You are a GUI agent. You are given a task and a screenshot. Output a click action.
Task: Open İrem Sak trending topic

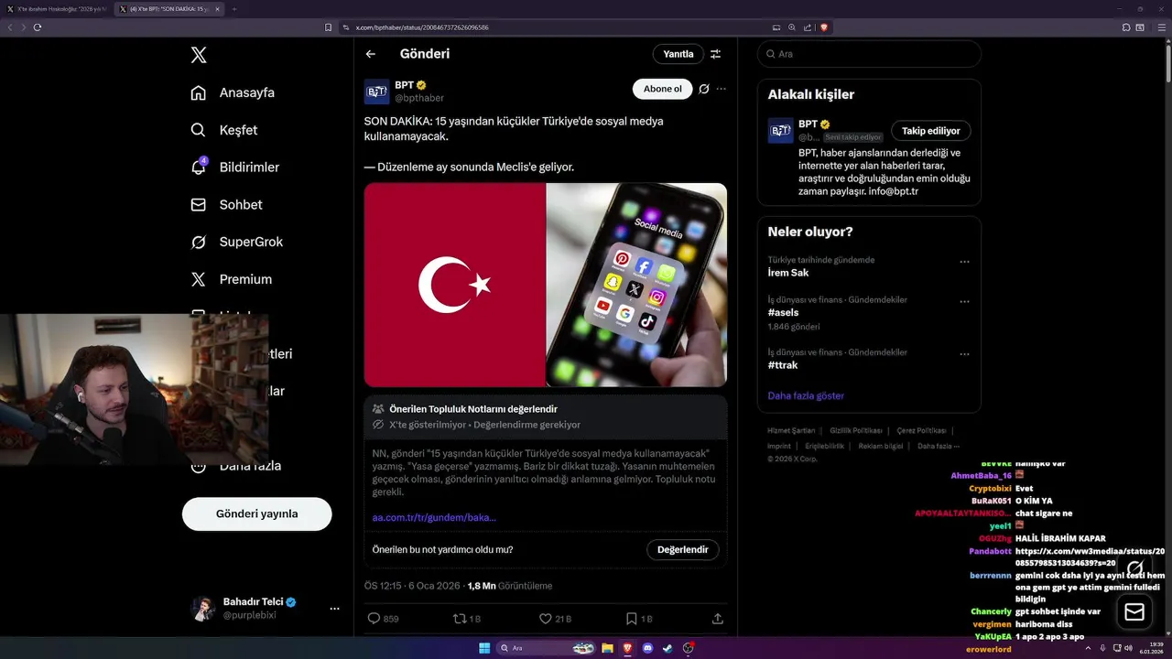788,273
